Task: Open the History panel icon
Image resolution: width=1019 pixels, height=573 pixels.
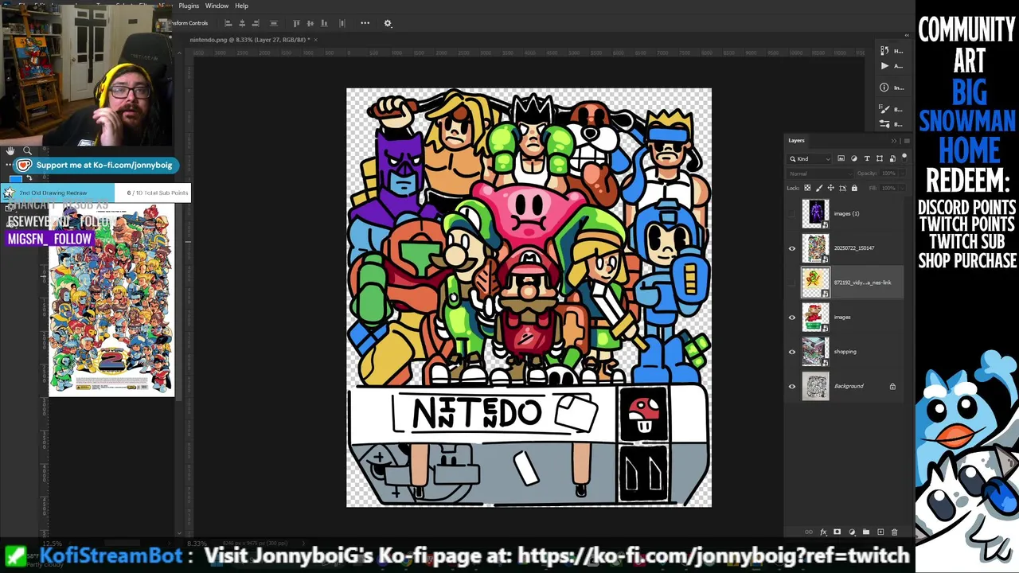Action: point(884,51)
